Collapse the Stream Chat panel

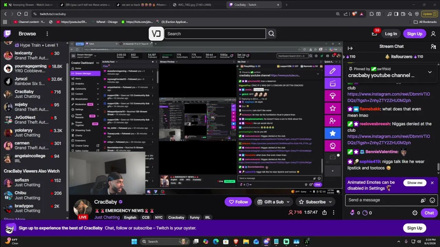click(350, 48)
